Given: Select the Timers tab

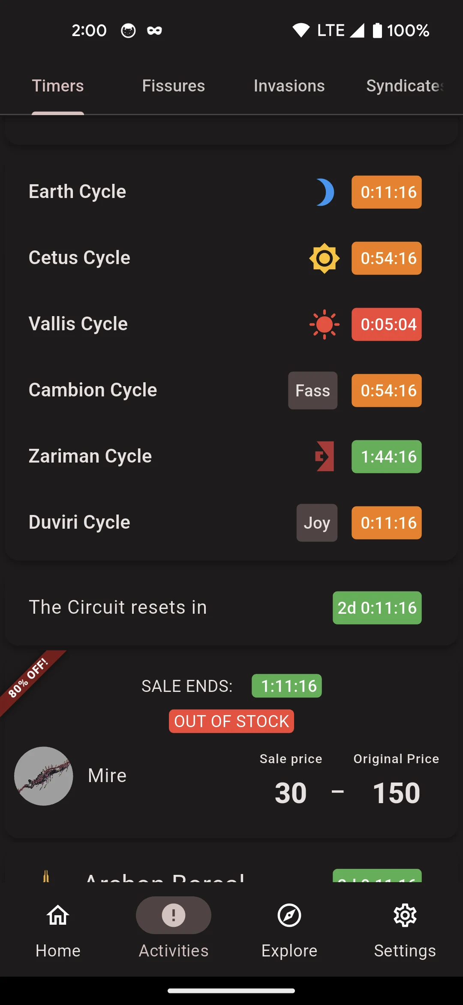Looking at the screenshot, I should pos(58,86).
